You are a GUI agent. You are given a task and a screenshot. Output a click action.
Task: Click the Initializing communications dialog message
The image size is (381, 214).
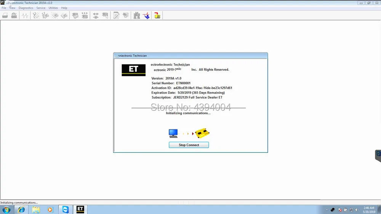coord(188,113)
